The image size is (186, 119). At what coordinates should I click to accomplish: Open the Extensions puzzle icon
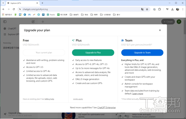tap(160, 9)
